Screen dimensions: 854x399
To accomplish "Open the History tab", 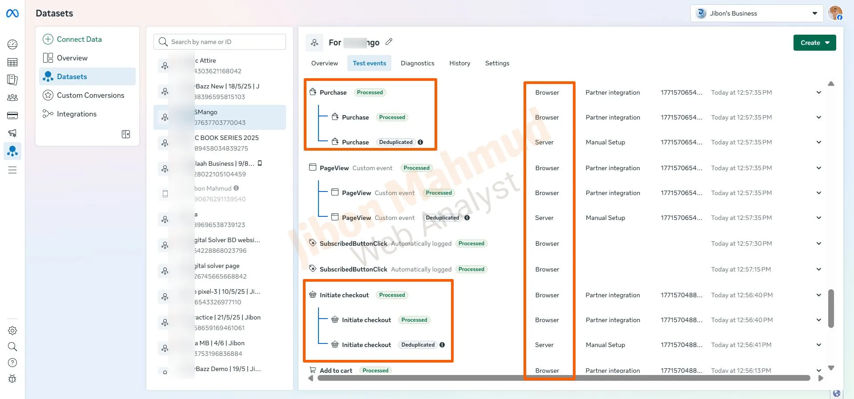I will coord(459,63).
